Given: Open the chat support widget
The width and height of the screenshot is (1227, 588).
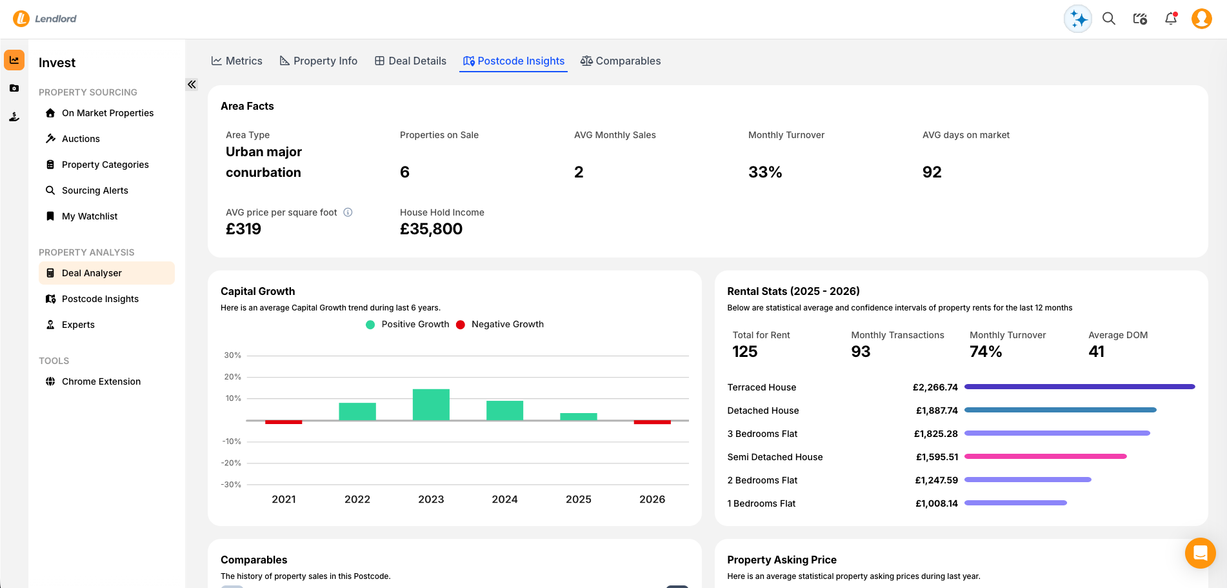Looking at the screenshot, I should click(x=1200, y=553).
